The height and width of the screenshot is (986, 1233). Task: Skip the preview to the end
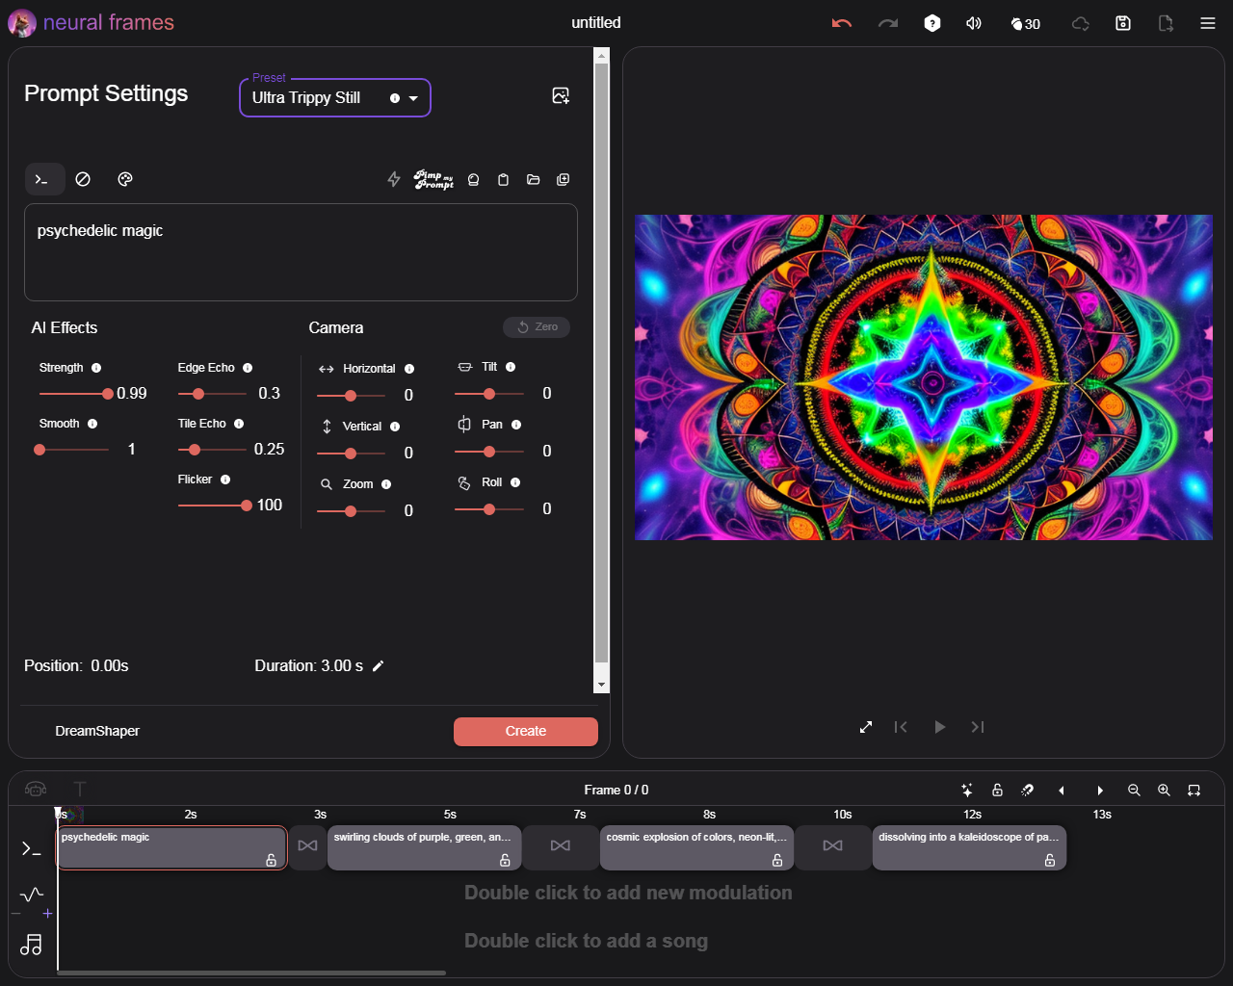point(978,727)
